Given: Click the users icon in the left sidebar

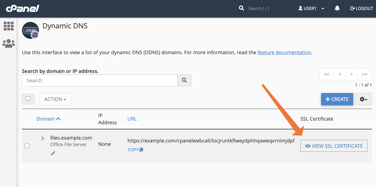Looking at the screenshot, I should click(9, 43).
